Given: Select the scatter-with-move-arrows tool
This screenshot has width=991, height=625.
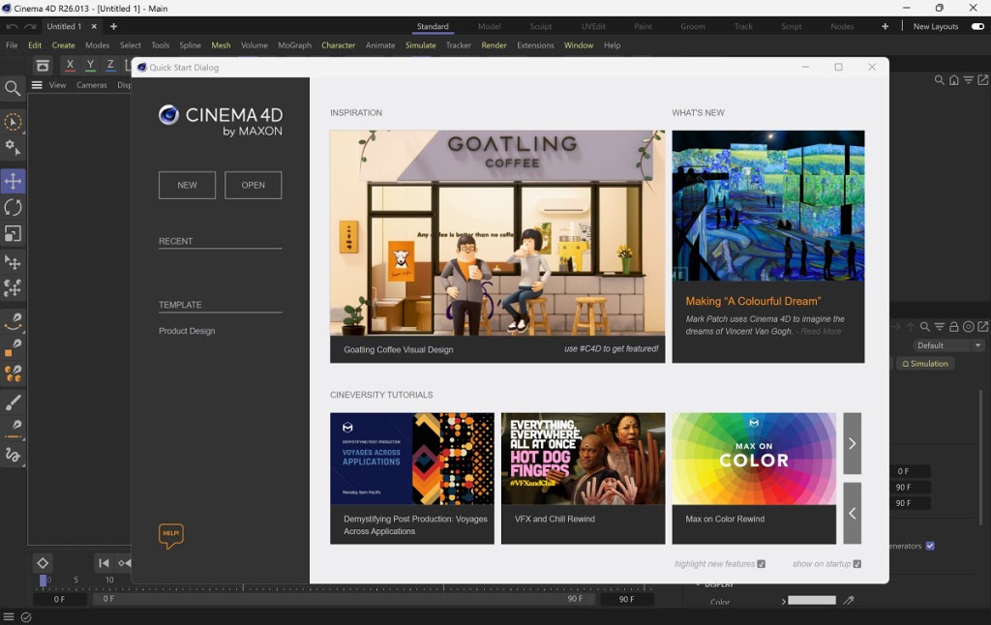Looking at the screenshot, I should (x=13, y=288).
